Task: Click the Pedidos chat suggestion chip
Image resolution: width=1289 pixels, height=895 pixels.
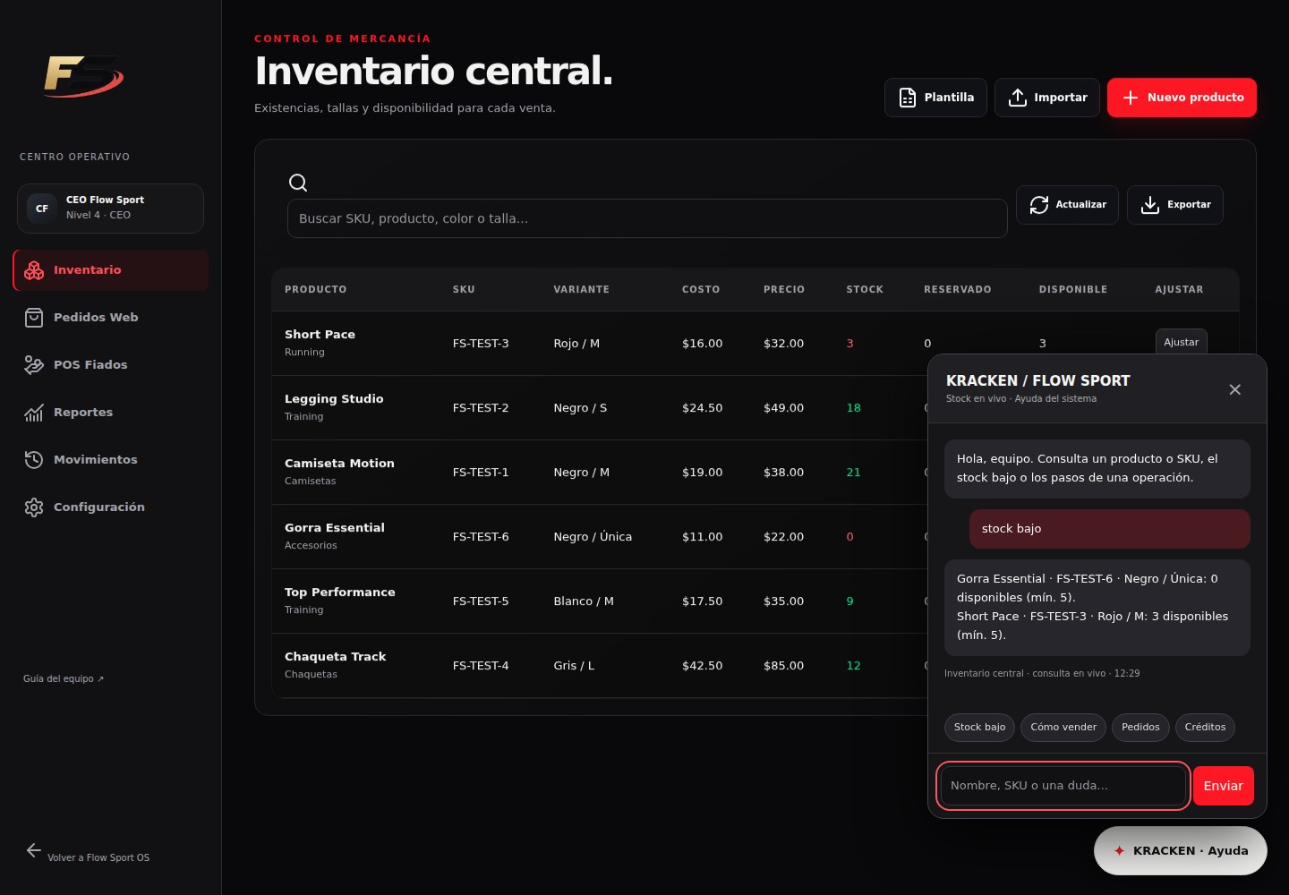Action: tap(1140, 727)
